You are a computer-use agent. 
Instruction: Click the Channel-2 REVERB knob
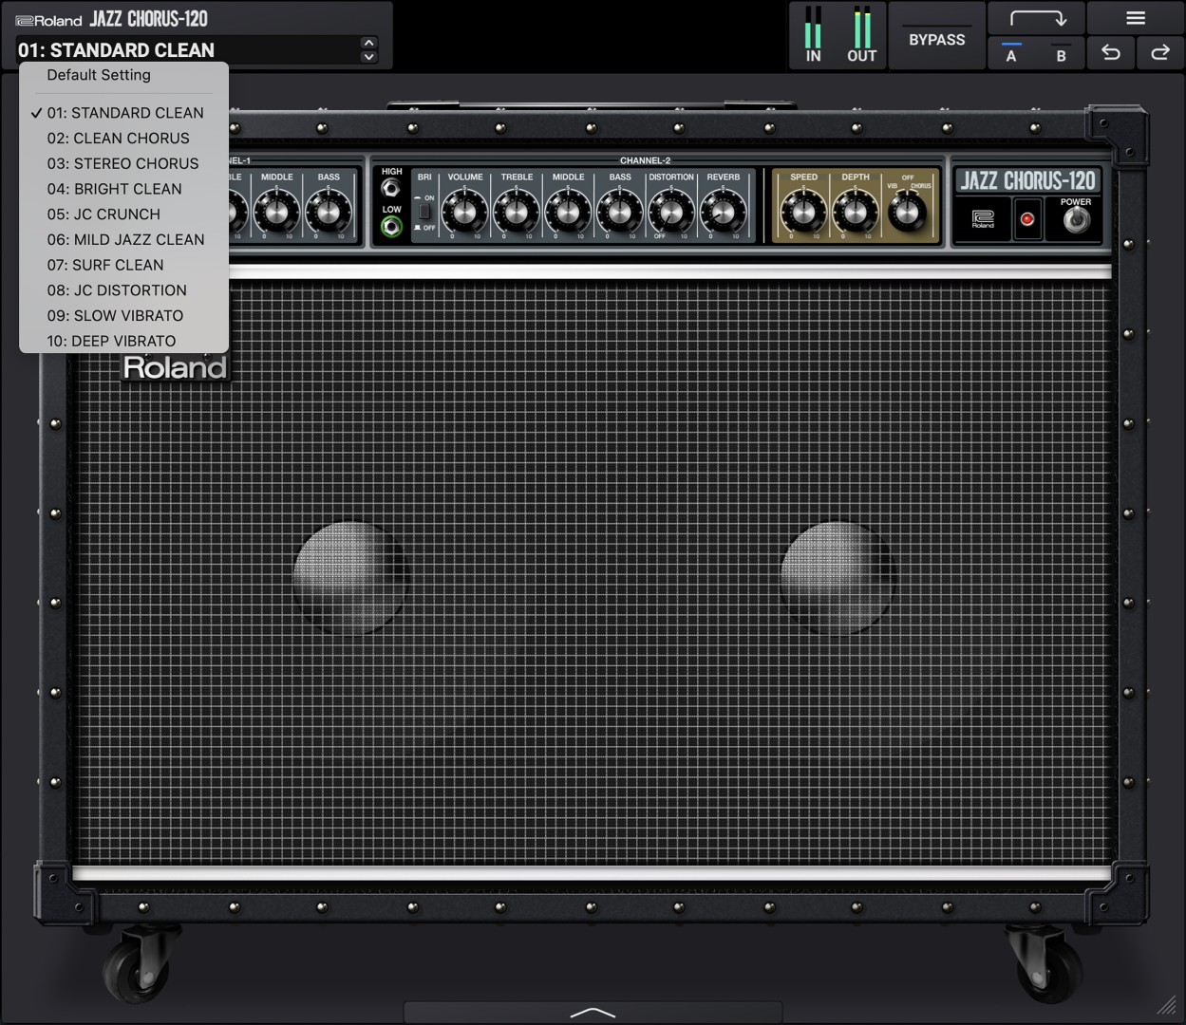pyautogui.click(x=723, y=213)
